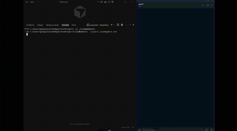Viewport: 237px width, 131px height.
Task: Click the Cursor Tab status bar button
Action: [125, 127]
